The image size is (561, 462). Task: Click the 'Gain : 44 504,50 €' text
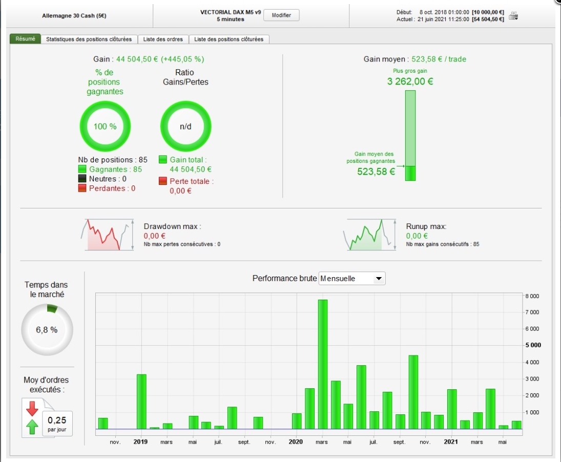coord(126,59)
